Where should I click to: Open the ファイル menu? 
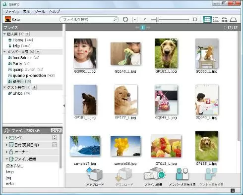tap(11, 12)
